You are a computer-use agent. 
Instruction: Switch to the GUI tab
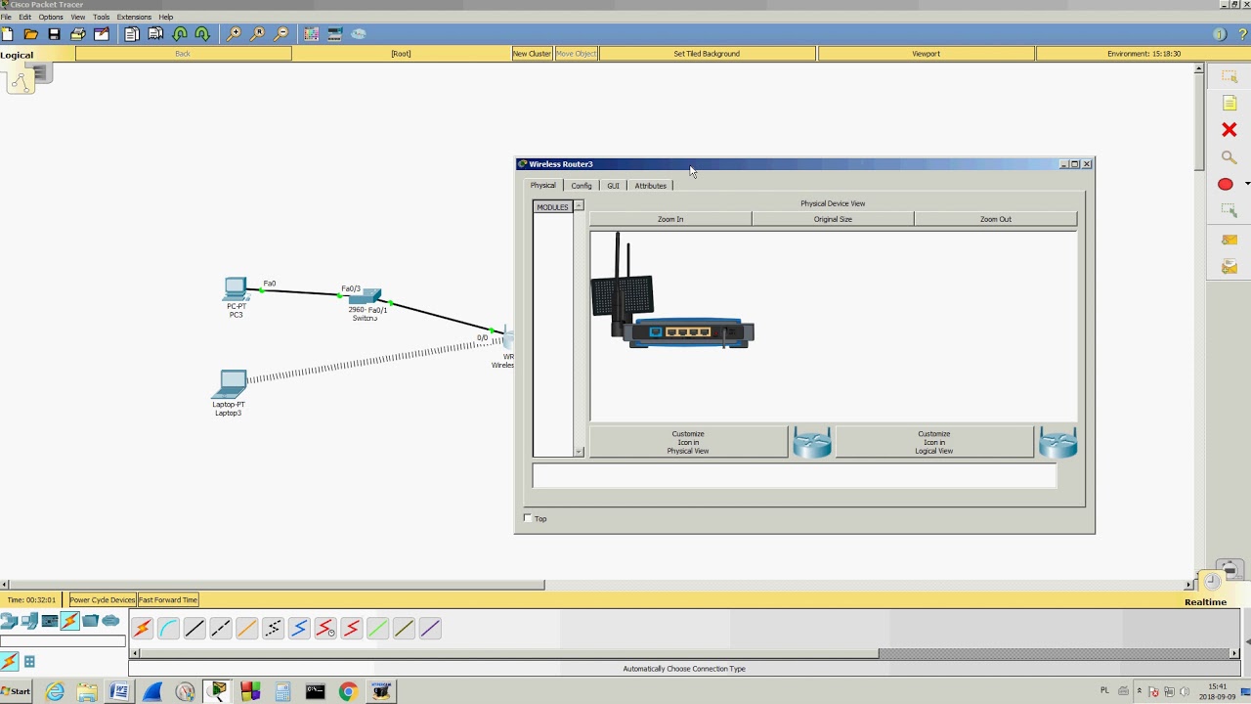[613, 186]
